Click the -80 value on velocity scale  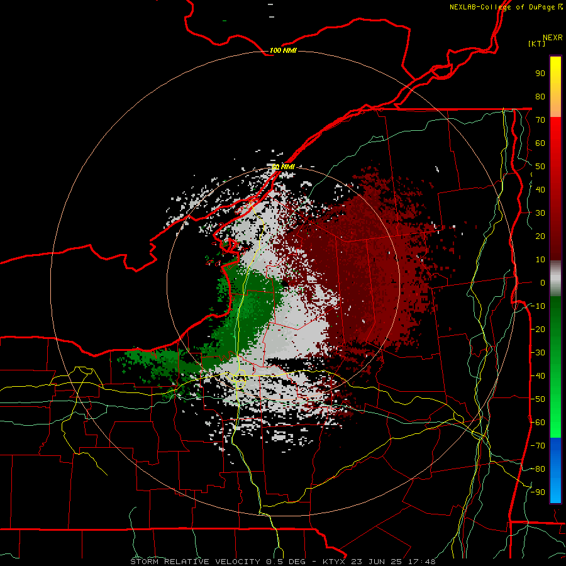tap(538, 469)
